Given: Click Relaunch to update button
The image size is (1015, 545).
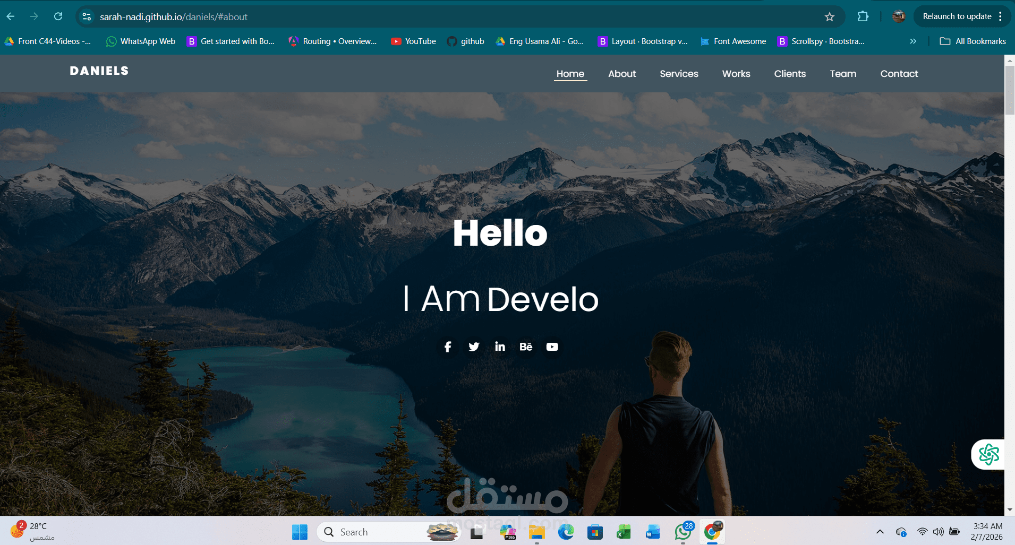Looking at the screenshot, I should click(x=957, y=16).
